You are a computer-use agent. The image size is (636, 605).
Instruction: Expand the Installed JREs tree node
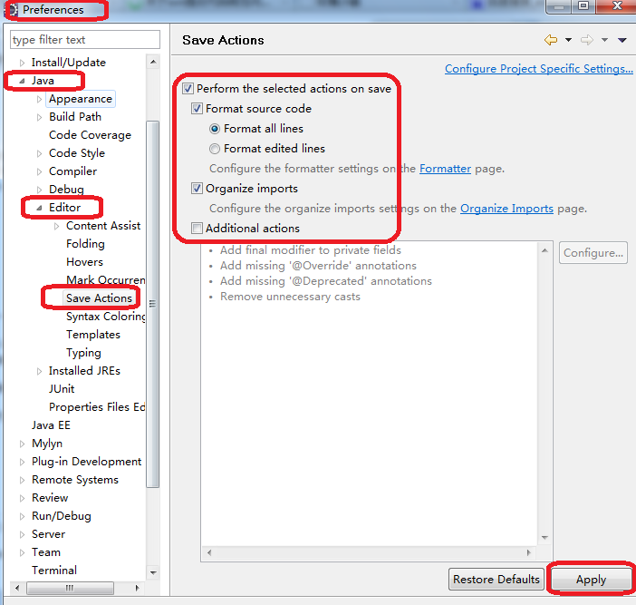coord(39,371)
